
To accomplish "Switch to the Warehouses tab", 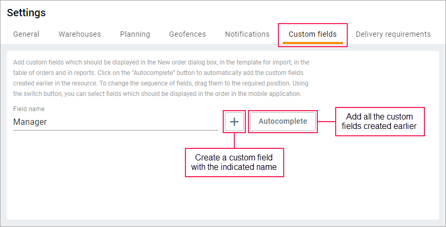I will pyautogui.click(x=80, y=34).
